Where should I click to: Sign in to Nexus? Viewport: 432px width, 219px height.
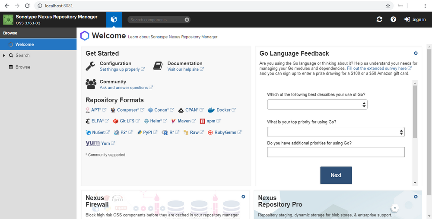pos(415,19)
